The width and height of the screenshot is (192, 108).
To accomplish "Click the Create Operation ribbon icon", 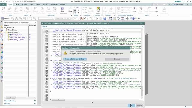I will 16,10.
